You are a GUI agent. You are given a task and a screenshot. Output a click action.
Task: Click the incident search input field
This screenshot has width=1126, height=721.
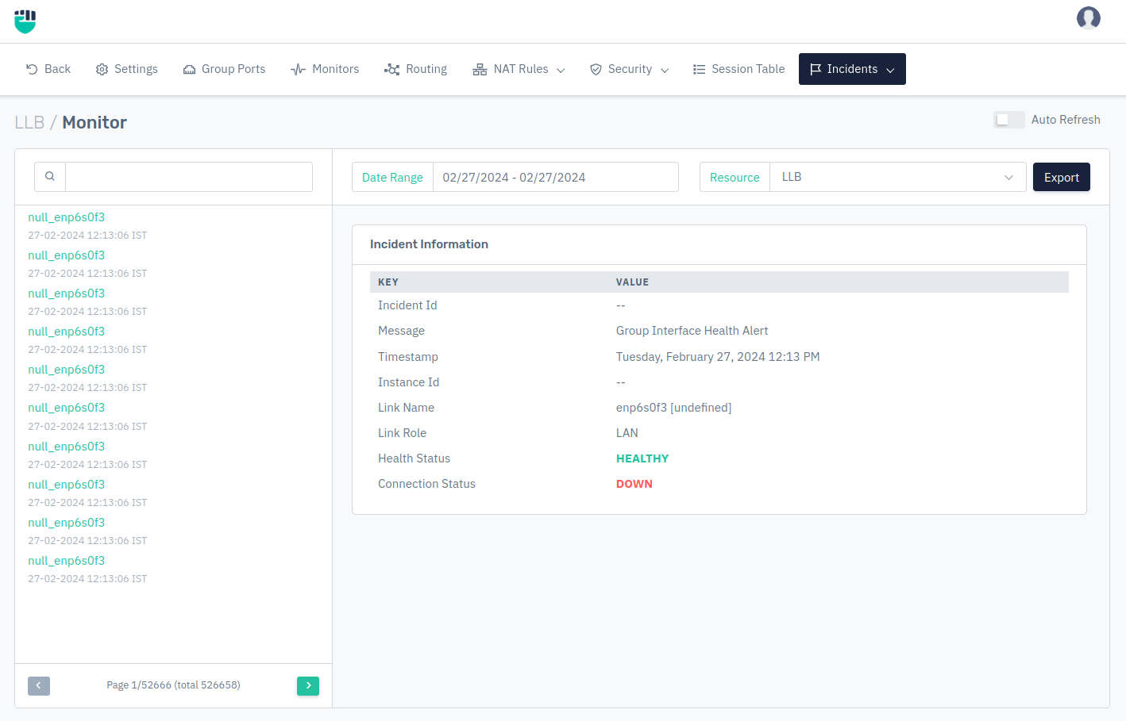[189, 177]
